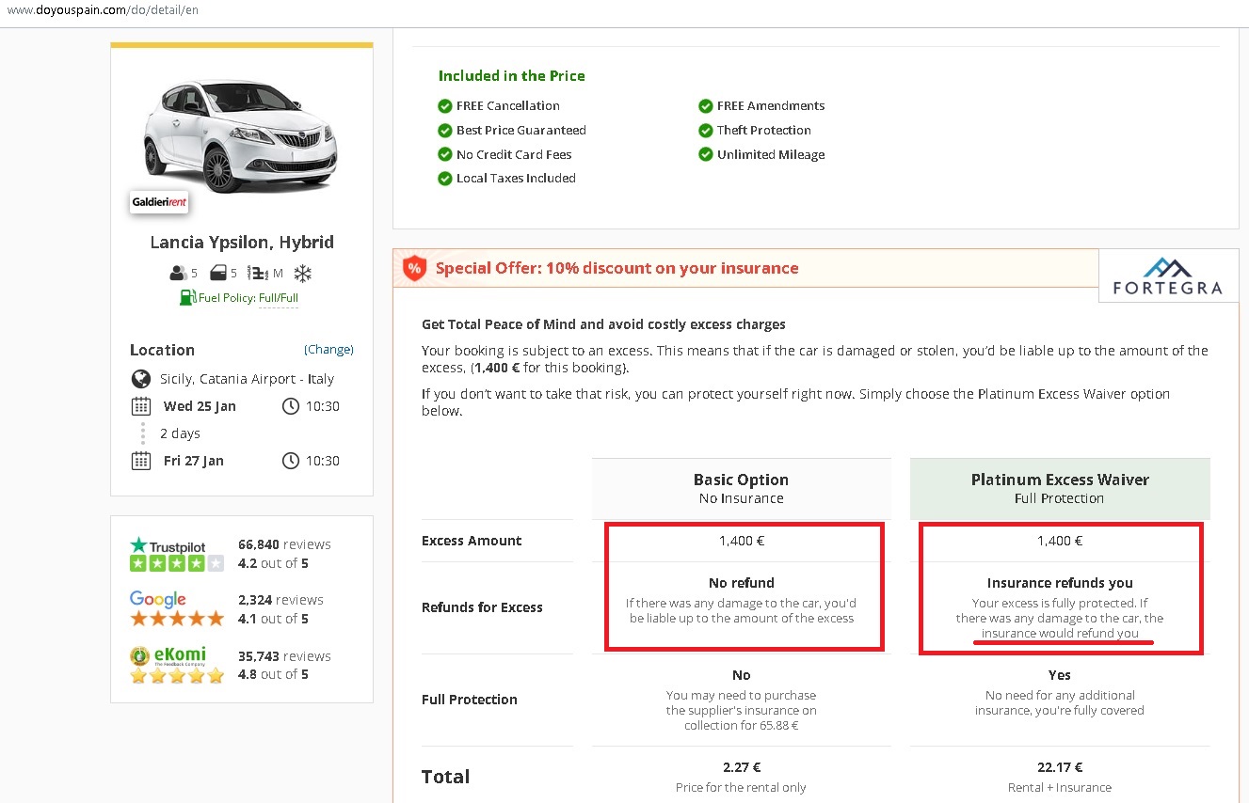Click clock icon beside Fri 27 Jan time

coord(291,461)
